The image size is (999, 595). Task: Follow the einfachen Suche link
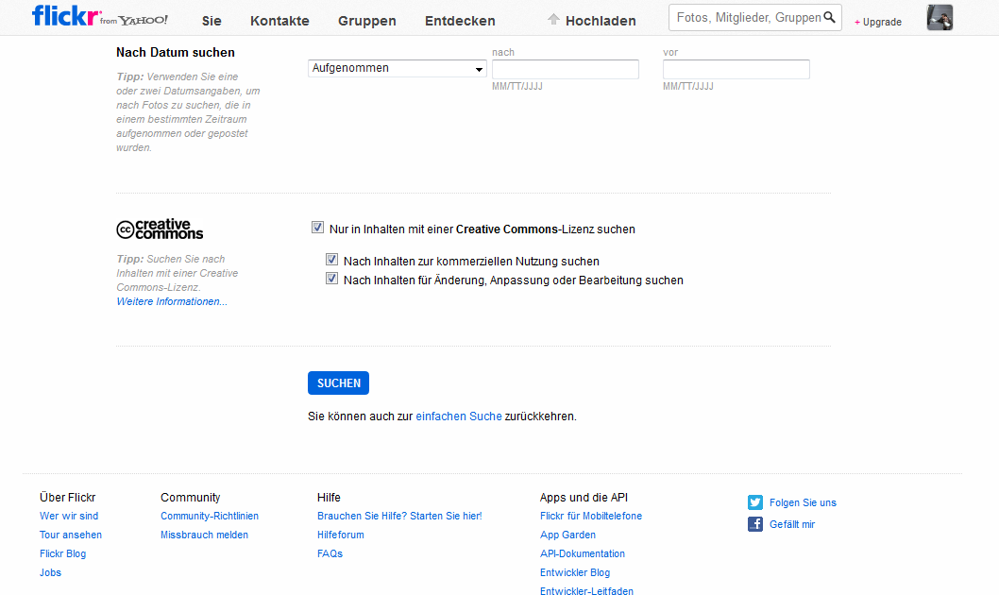(x=459, y=416)
